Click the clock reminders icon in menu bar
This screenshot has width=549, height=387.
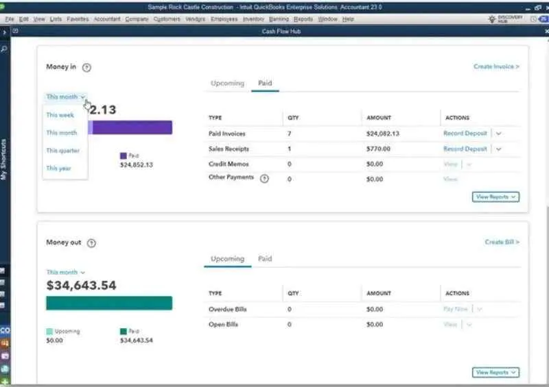tap(533, 19)
